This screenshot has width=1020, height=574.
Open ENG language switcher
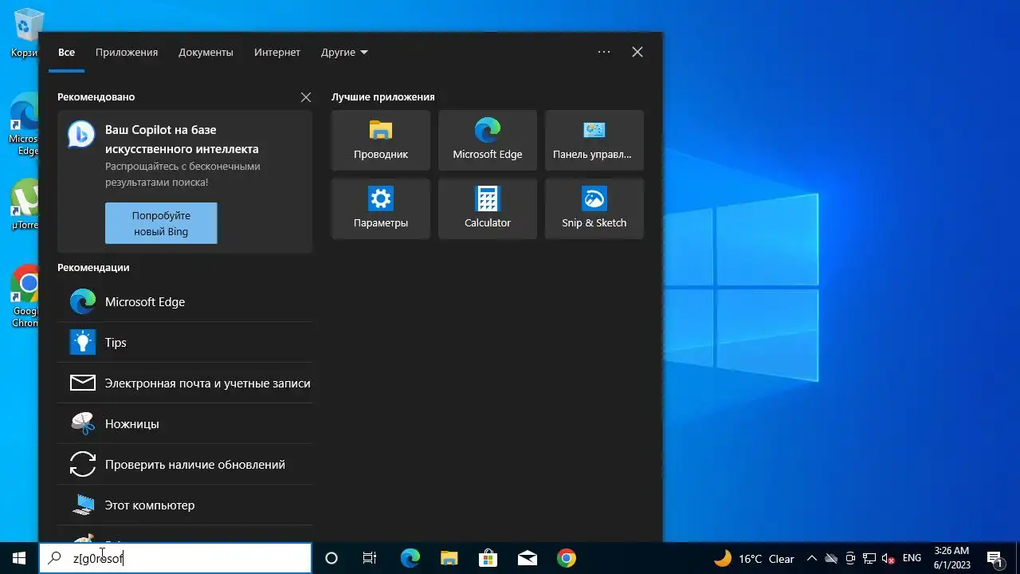point(912,559)
